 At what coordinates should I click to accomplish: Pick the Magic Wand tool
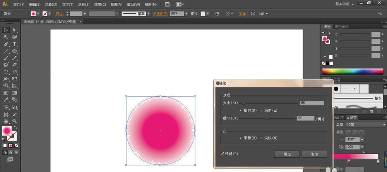[x=6, y=37]
